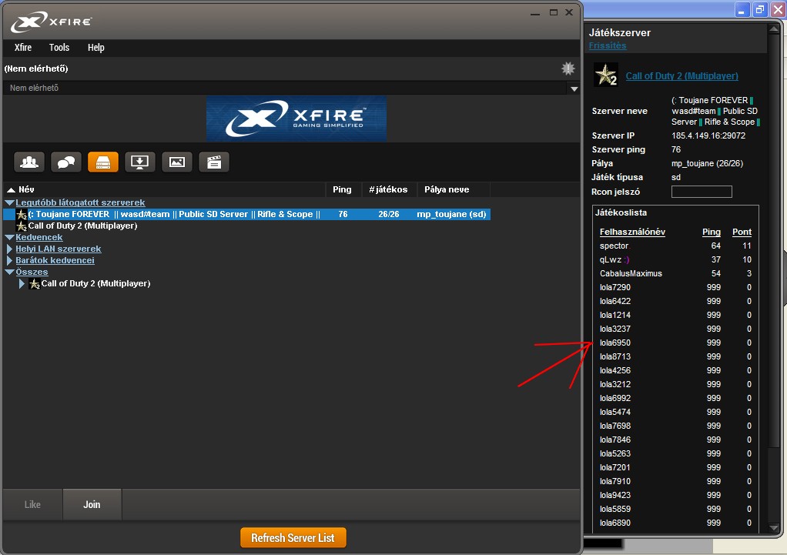
Task: Open the Xfire menu
Action: pos(23,48)
